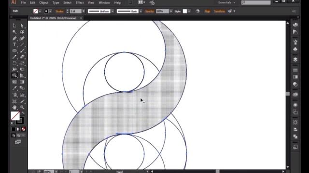Choose the Paintbrush tool

[x=22, y=50]
